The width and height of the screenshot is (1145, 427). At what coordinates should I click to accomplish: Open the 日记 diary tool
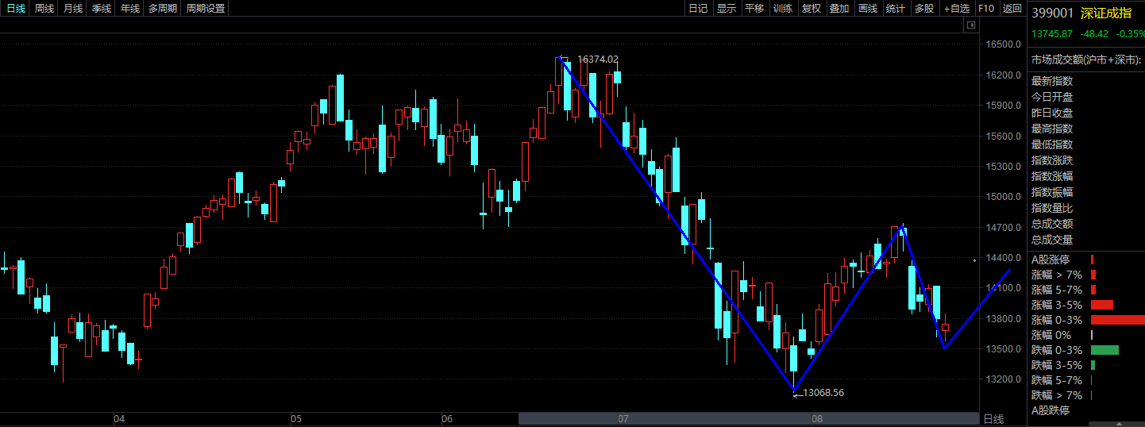coord(698,8)
